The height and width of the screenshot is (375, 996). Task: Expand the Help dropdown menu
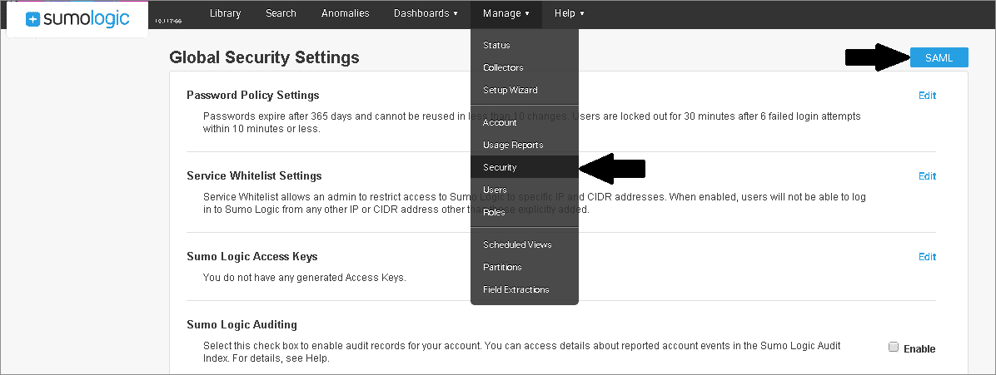[569, 13]
